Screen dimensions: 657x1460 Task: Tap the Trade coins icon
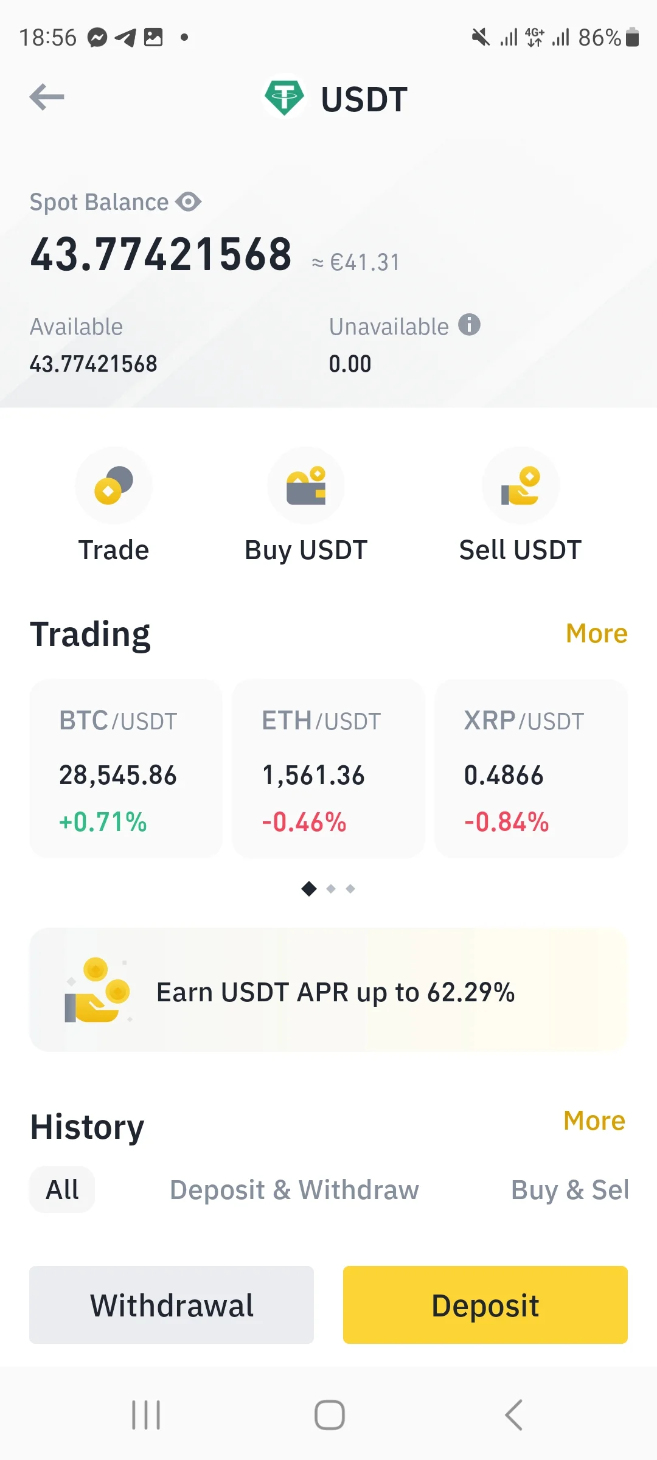click(114, 485)
